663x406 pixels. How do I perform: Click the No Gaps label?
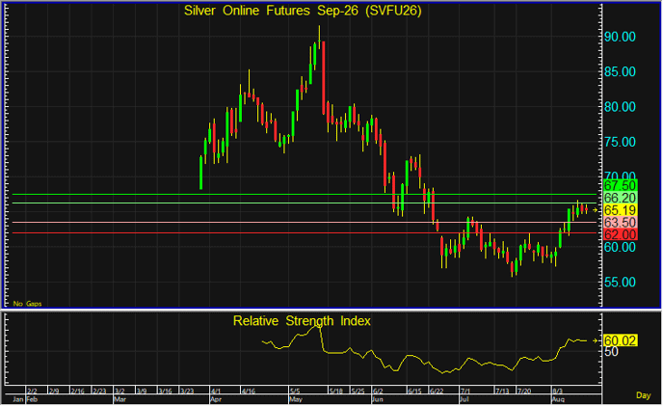pyautogui.click(x=27, y=304)
